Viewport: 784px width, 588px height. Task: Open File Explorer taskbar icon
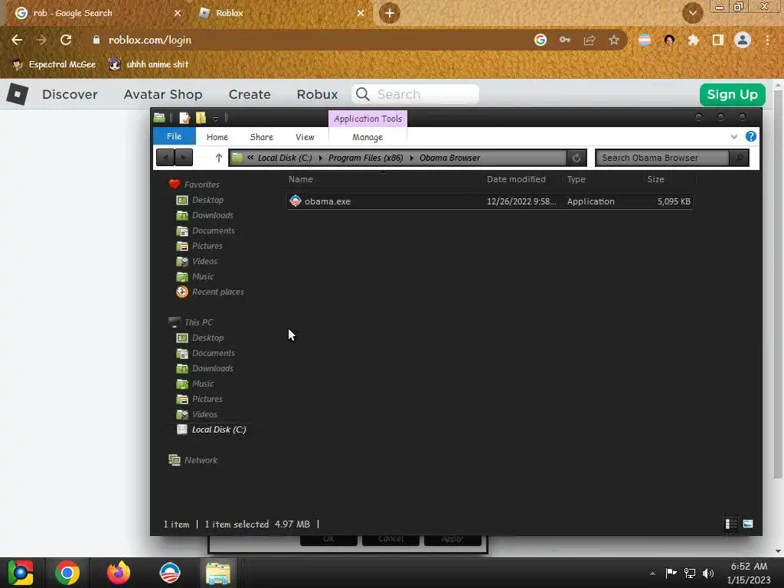click(x=218, y=573)
